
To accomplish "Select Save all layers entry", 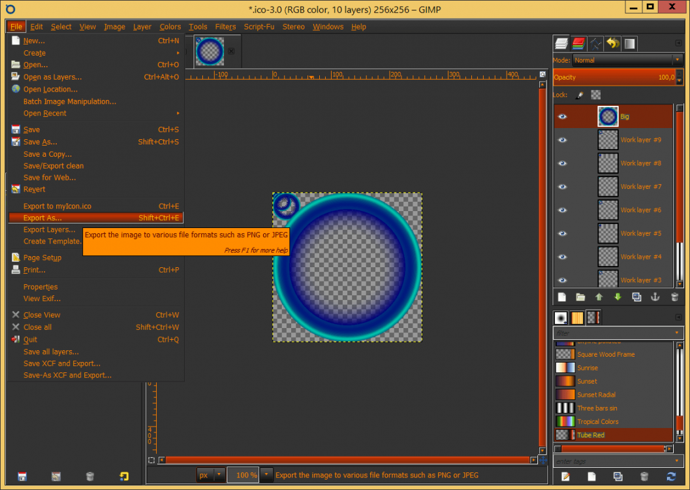I will click(95, 351).
